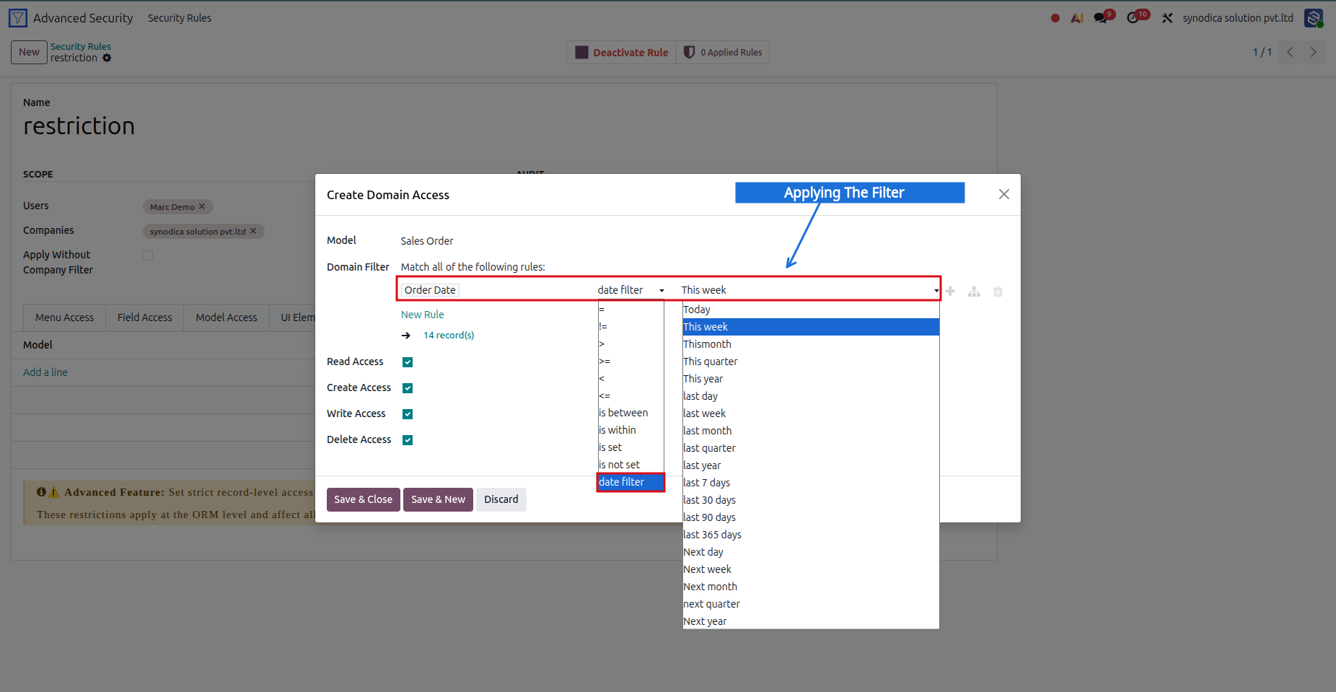Switch to the Model Access tab

click(227, 317)
